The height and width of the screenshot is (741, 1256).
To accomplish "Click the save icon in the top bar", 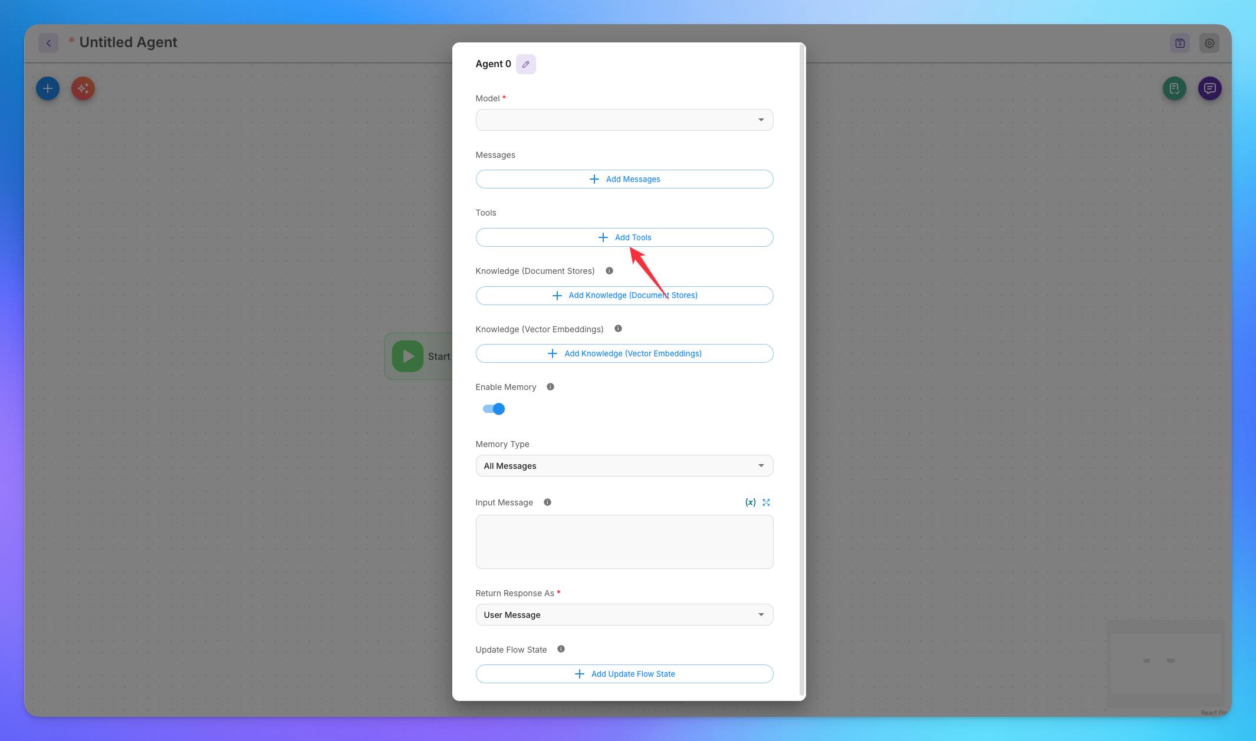I will pyautogui.click(x=1179, y=43).
